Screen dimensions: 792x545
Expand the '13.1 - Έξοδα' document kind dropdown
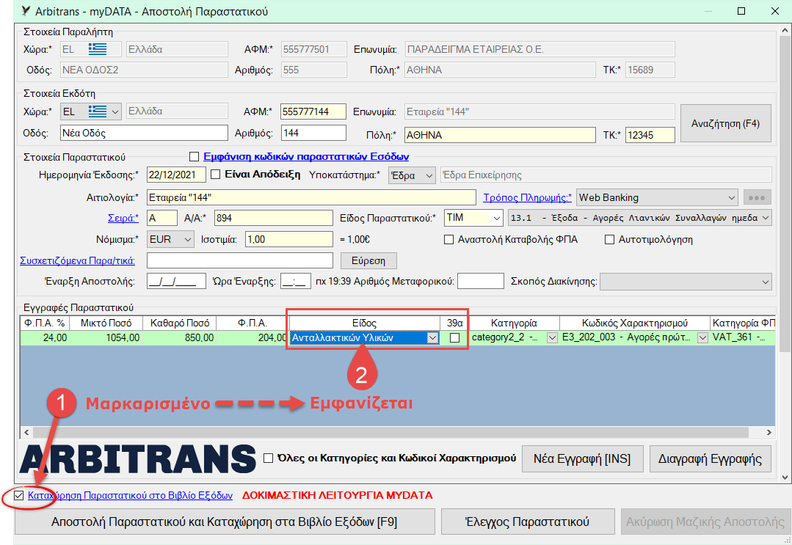(x=766, y=218)
